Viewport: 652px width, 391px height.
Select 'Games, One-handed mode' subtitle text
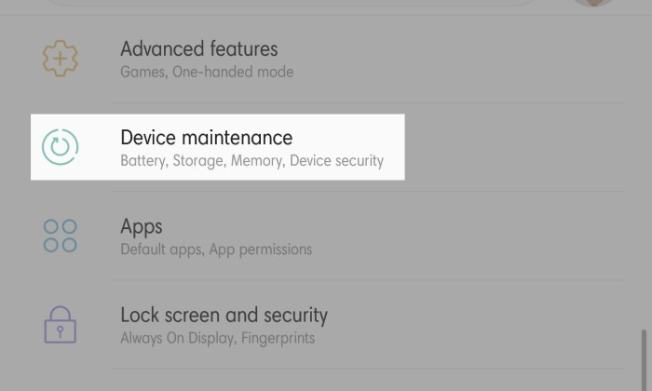[x=207, y=72]
